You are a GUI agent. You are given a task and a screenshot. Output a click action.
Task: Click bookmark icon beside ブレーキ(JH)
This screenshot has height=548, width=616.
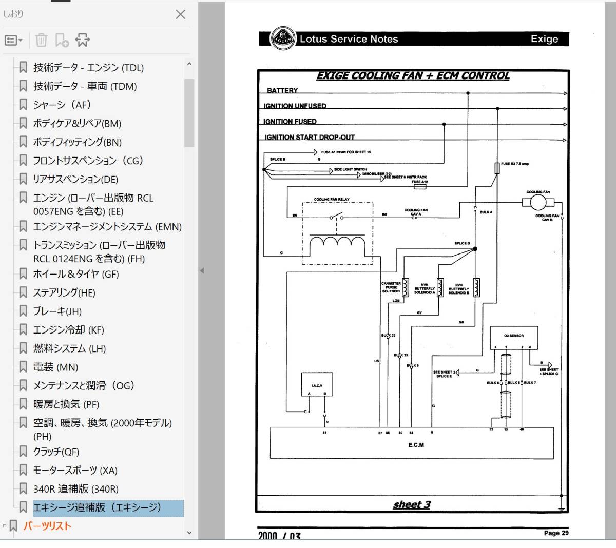23,311
